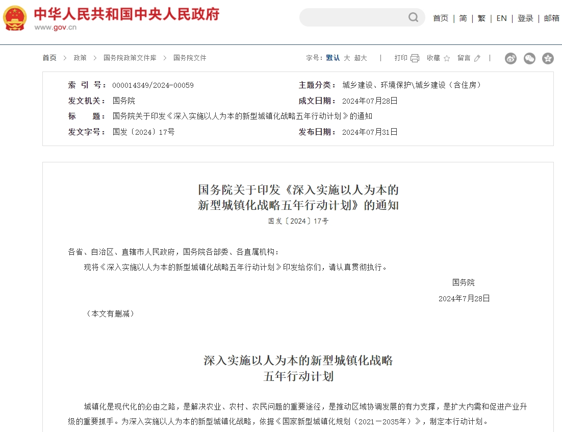Click the sentence starting 现将
Viewport: 562px width, 432px height.
coord(236,267)
